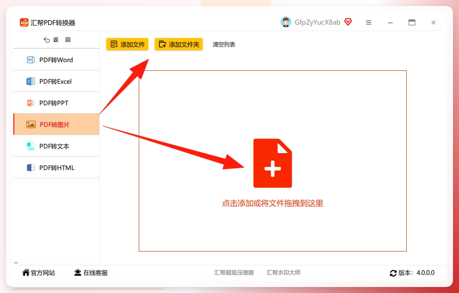Click the 添加文件夹 button
Viewport: 459px width, 293px height.
coord(178,44)
